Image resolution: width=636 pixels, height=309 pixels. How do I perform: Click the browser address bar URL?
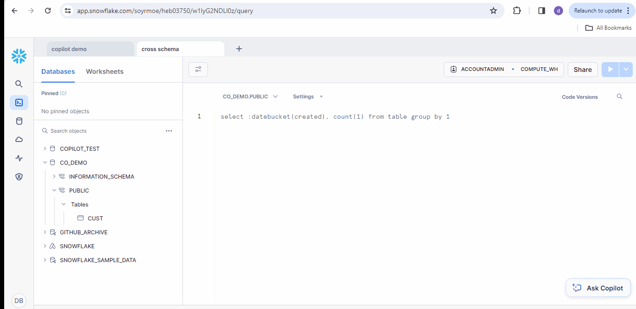(165, 11)
